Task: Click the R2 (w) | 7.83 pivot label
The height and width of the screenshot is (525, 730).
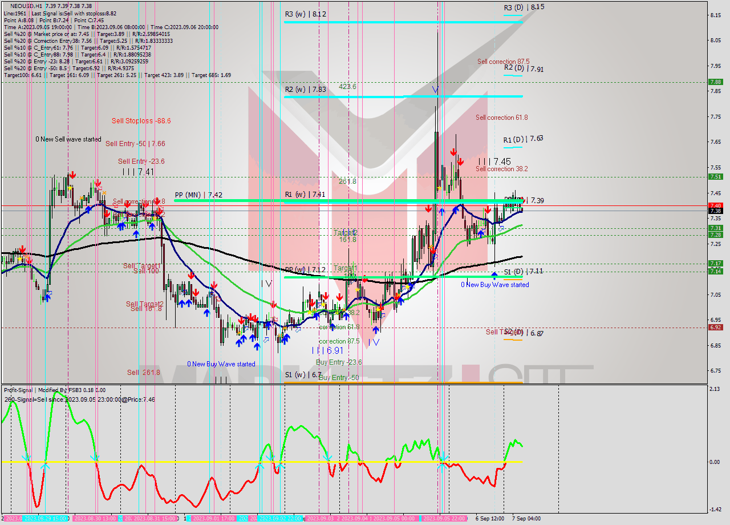Action: tap(306, 90)
